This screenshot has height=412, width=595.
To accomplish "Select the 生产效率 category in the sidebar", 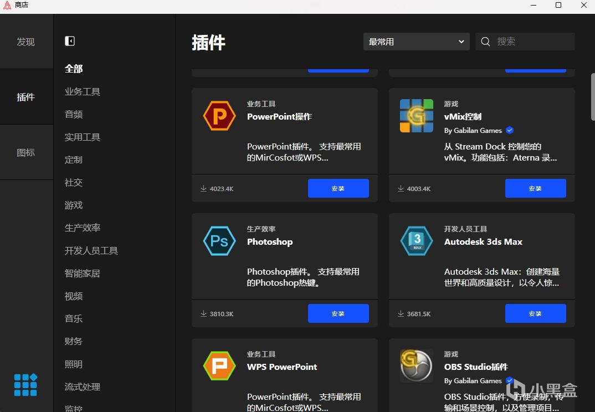I will [83, 228].
